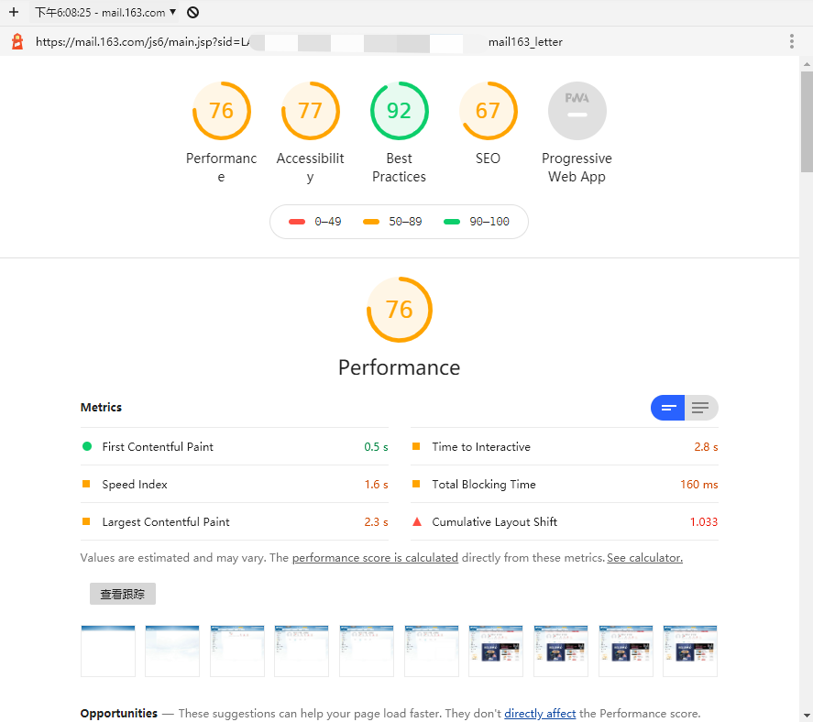Open the Chrome browser menu with three dots
The height and width of the screenshot is (722, 813).
pyautogui.click(x=792, y=41)
